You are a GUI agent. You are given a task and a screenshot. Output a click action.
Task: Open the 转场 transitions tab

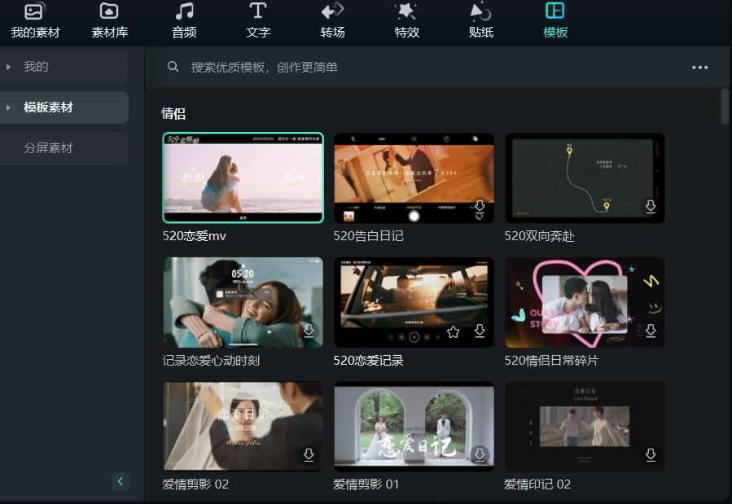click(x=332, y=21)
